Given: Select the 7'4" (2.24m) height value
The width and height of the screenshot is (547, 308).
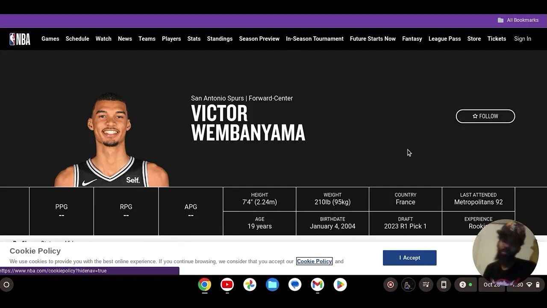Looking at the screenshot, I should (x=259, y=202).
